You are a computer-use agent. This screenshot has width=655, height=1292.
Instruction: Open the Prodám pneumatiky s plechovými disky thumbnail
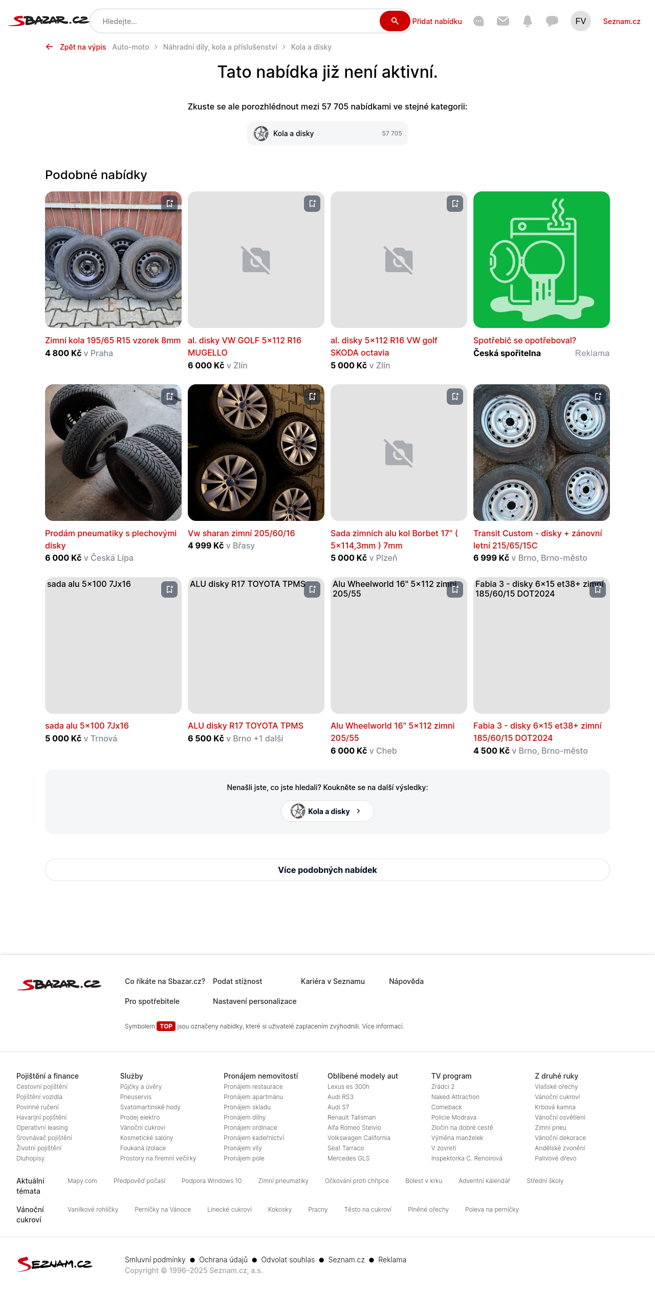pyautogui.click(x=113, y=453)
